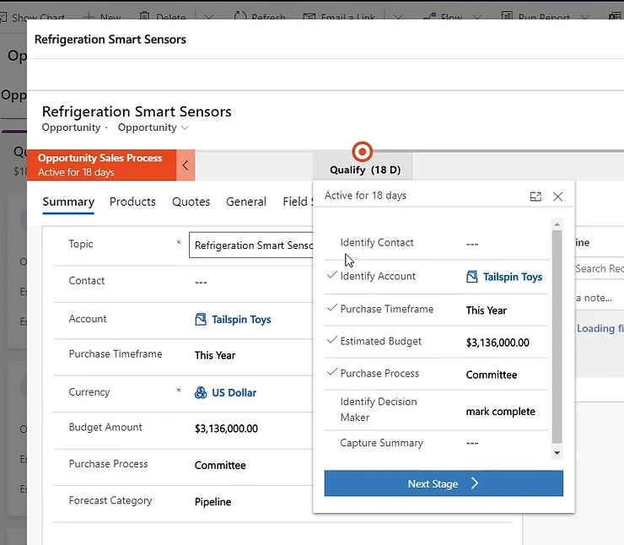Image resolution: width=624 pixels, height=545 pixels.
Task: Click the currency icon next to US Dollar
Action: tap(201, 392)
